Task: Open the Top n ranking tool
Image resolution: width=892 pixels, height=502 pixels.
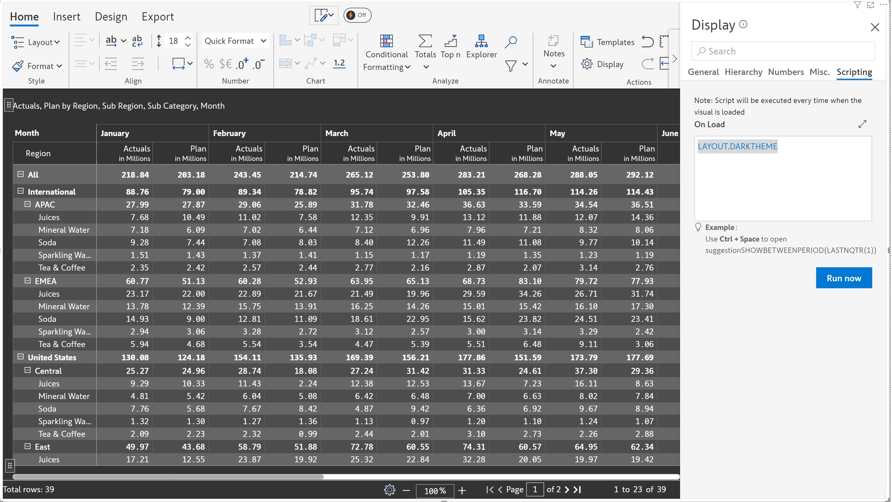Action: (x=450, y=46)
